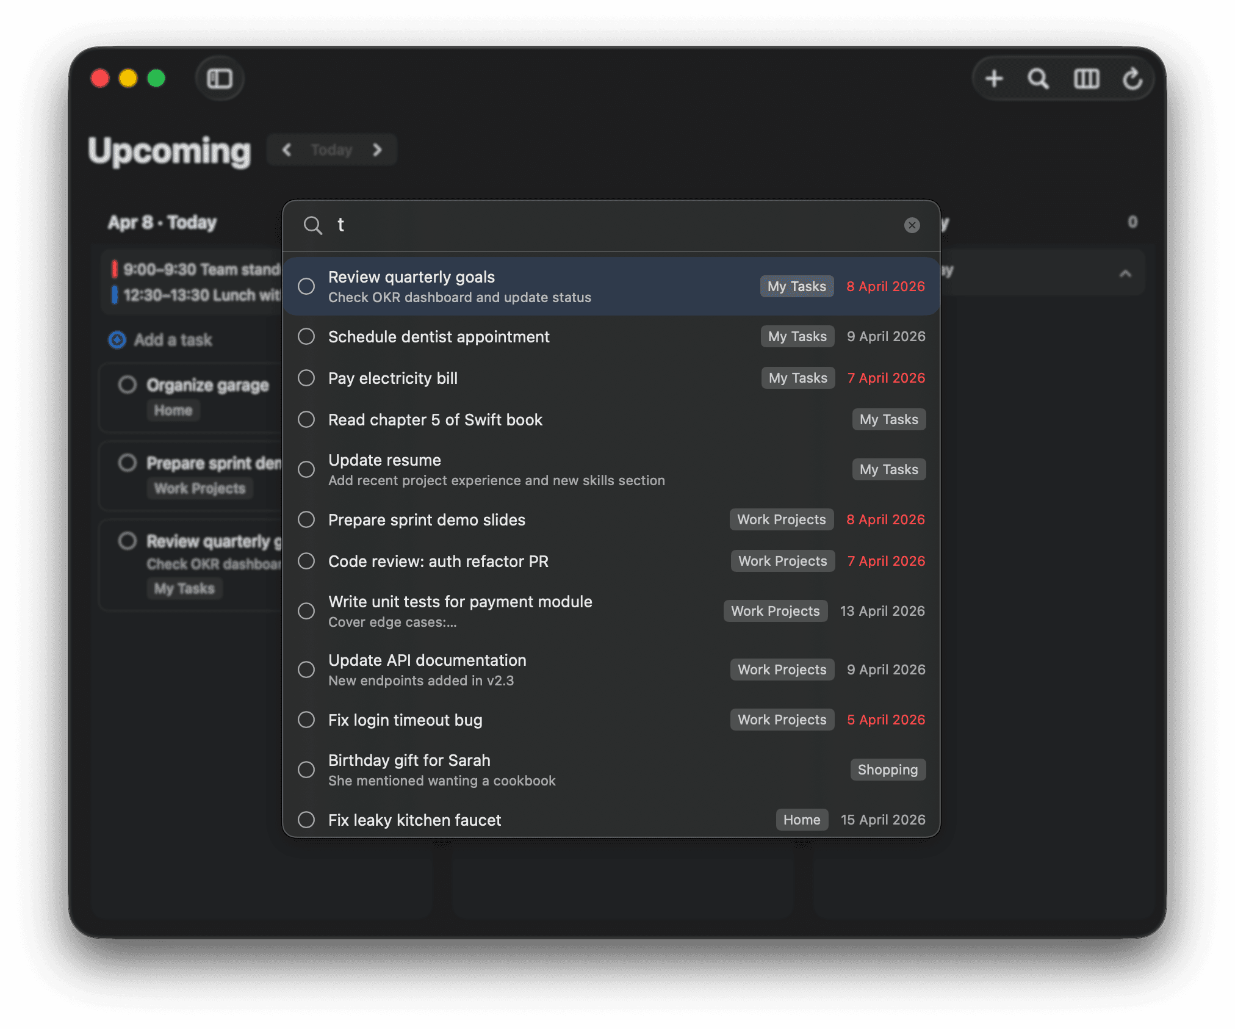
Task: Click the Today navigation button
Action: tap(331, 150)
